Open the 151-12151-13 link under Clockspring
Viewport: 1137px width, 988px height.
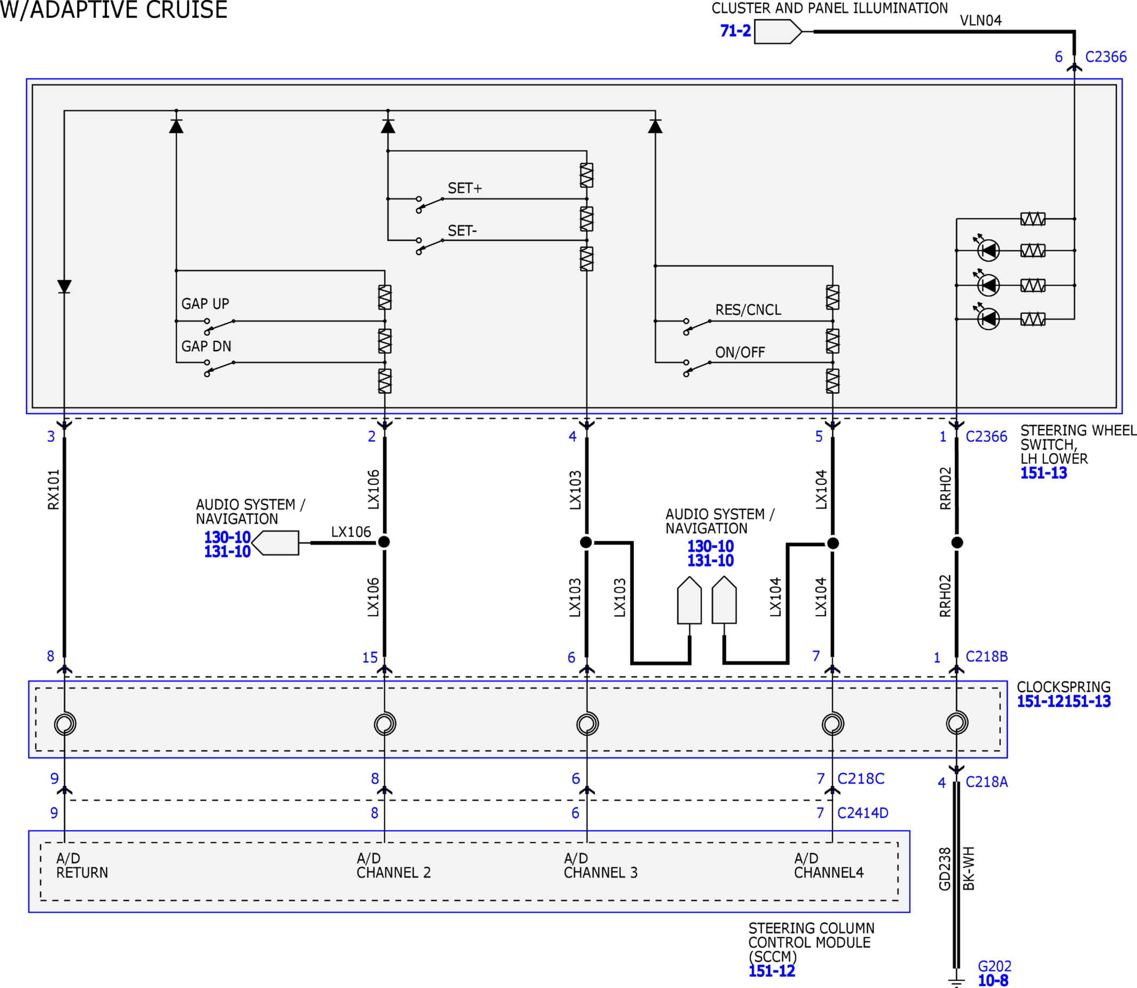[x=1064, y=701]
